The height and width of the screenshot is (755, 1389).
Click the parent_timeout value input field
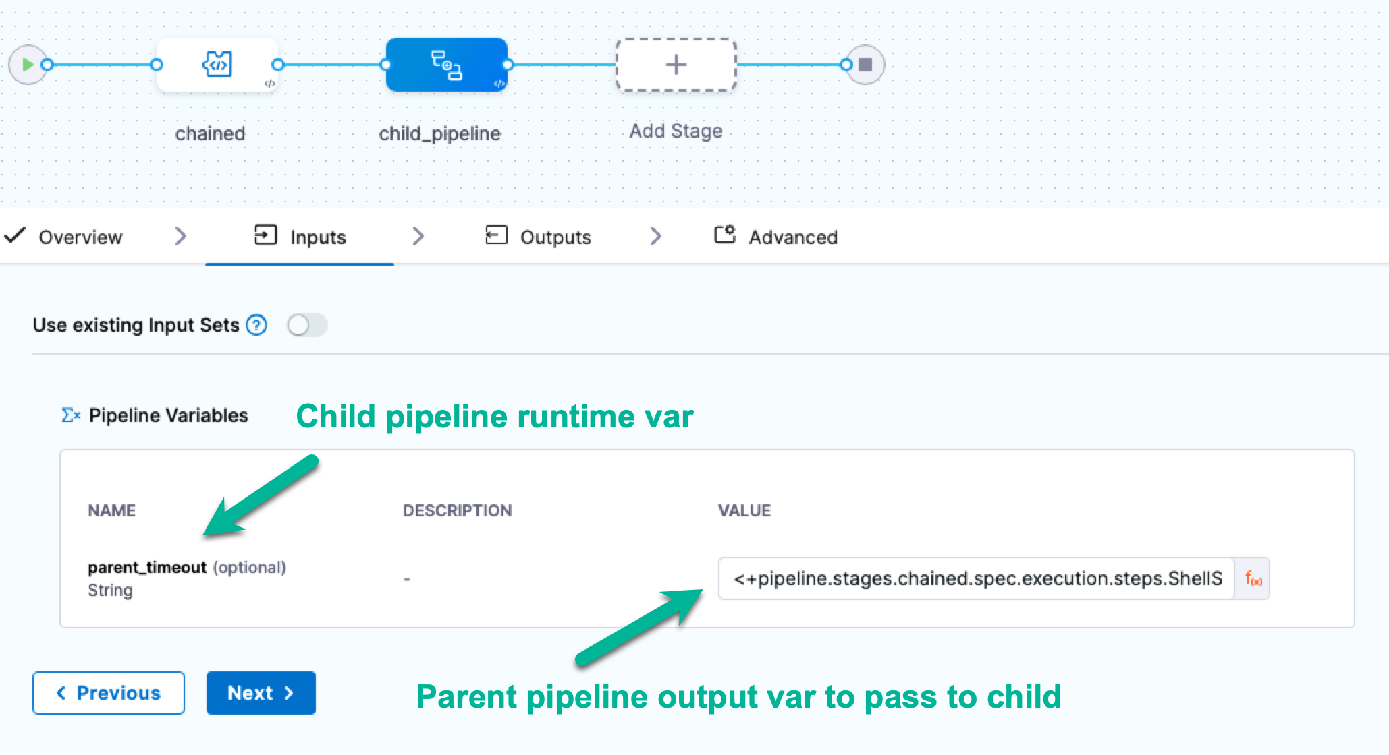pos(976,579)
